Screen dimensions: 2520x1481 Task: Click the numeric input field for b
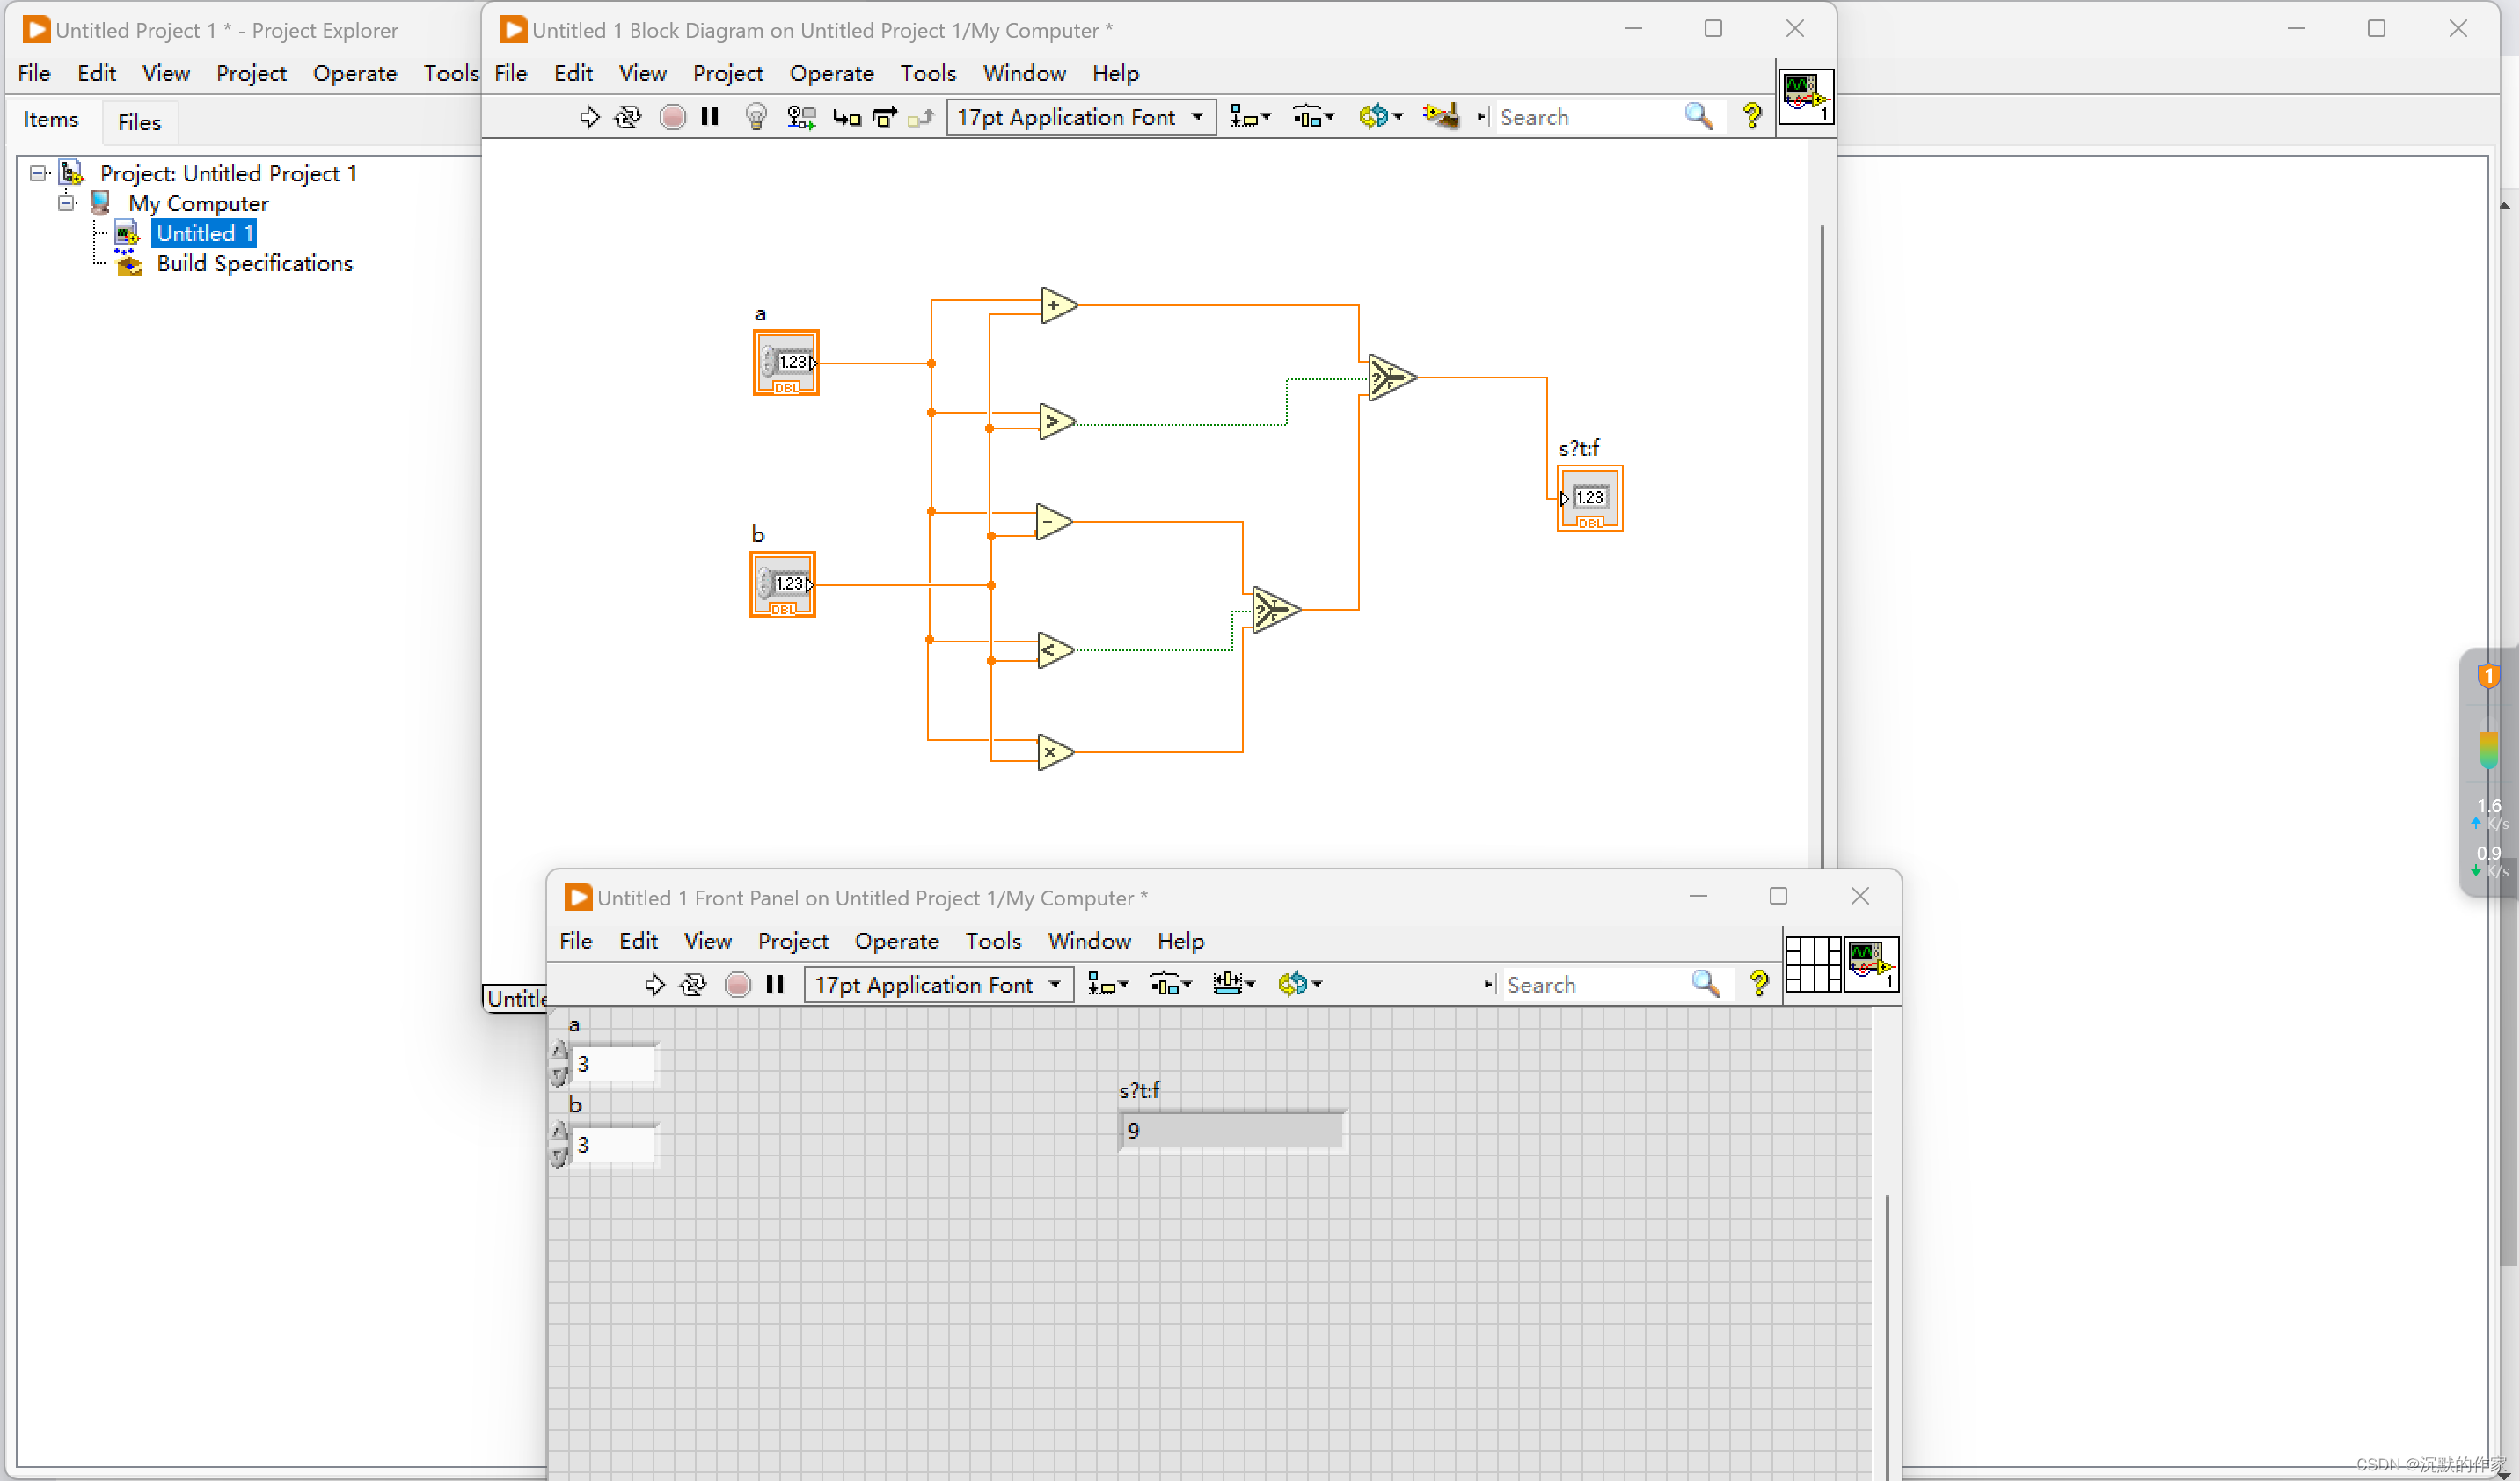click(613, 1144)
